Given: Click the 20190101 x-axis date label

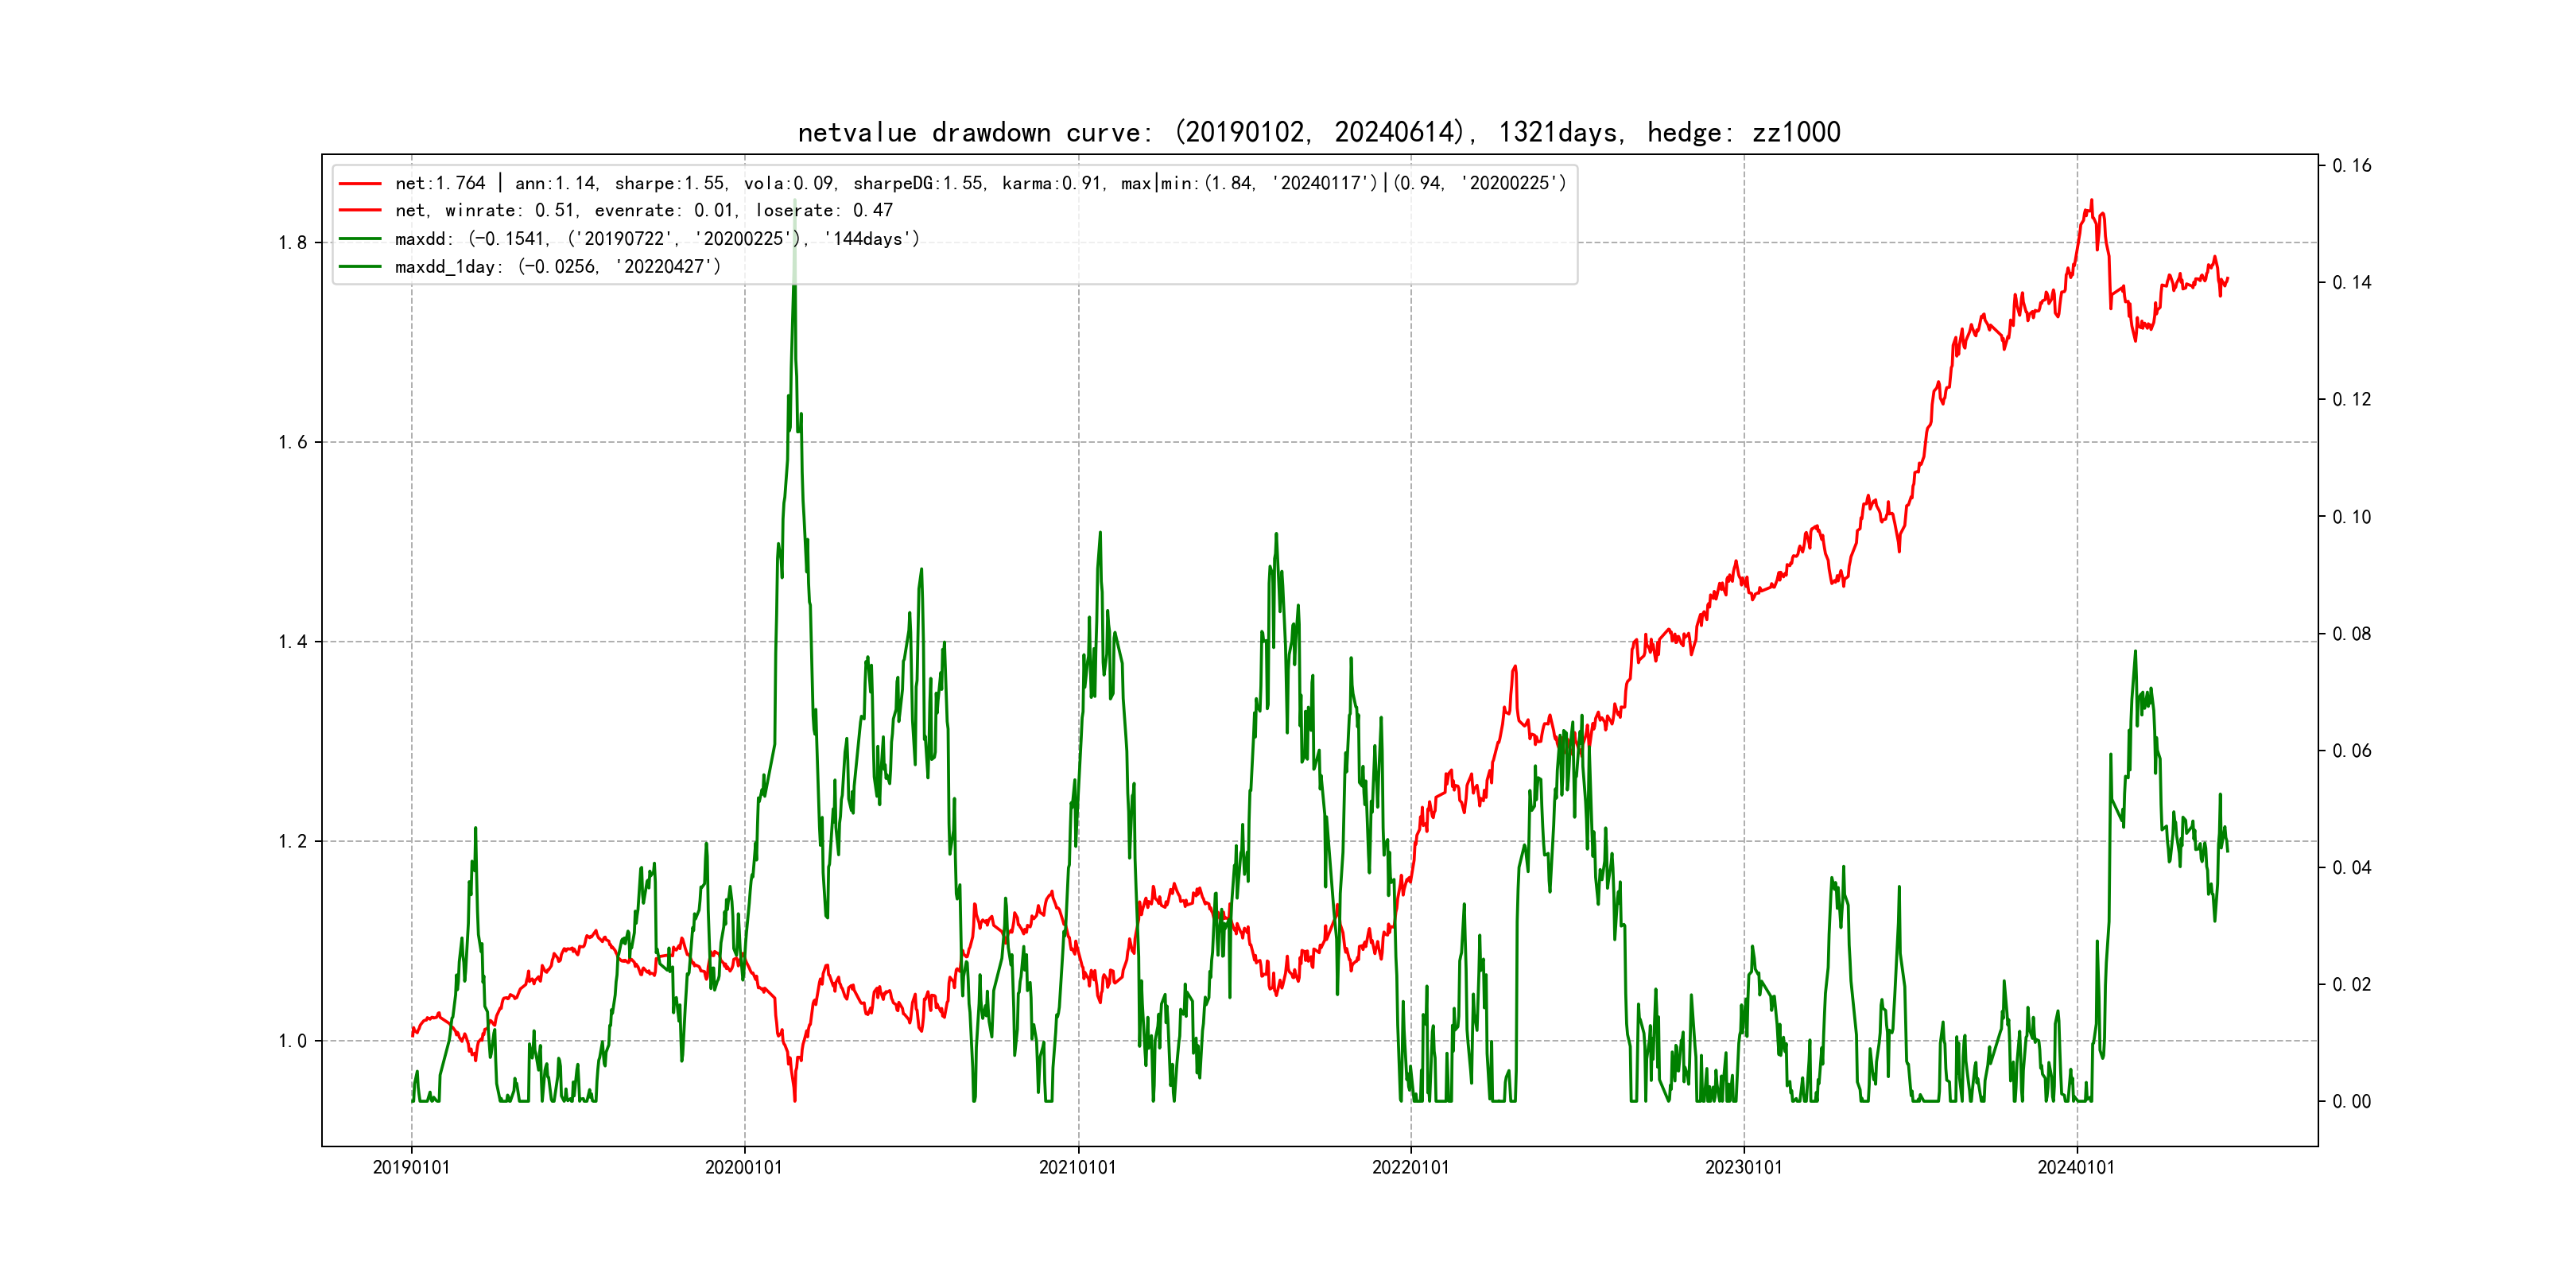Looking at the screenshot, I should (x=411, y=1167).
